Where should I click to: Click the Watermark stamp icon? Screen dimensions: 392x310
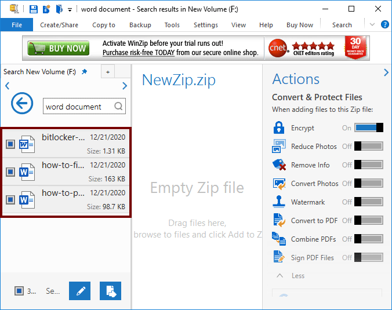279,202
